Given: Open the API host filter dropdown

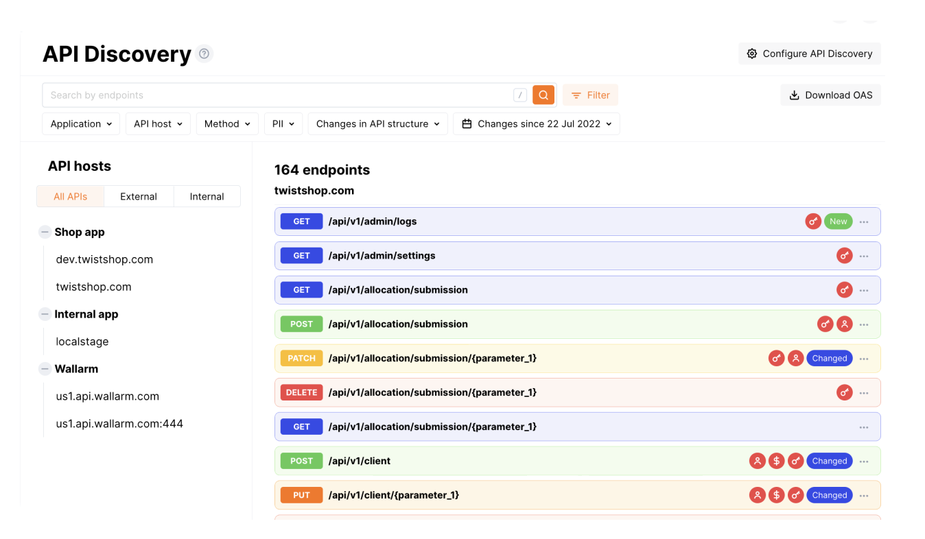Looking at the screenshot, I should [158, 124].
